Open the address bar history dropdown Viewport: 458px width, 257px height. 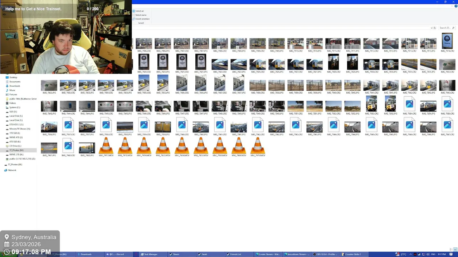(x=432, y=28)
